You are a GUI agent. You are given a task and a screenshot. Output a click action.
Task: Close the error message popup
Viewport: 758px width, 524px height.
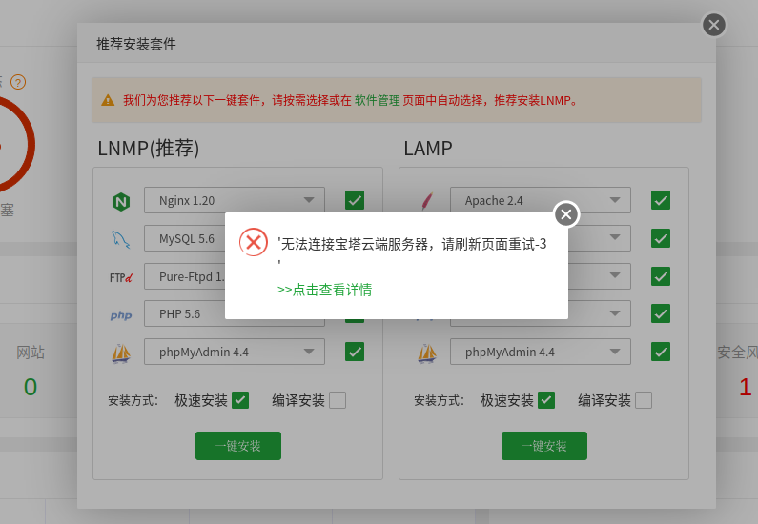point(566,214)
